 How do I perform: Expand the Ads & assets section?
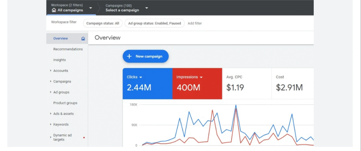click(51, 114)
